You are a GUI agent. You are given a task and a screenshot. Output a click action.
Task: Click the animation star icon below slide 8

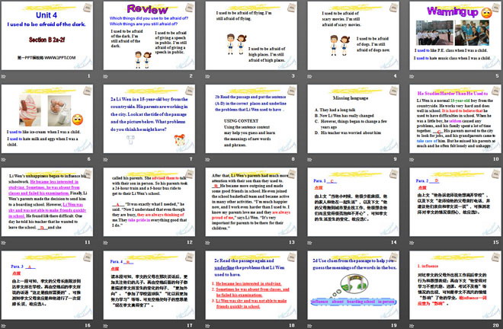[x=207, y=159]
